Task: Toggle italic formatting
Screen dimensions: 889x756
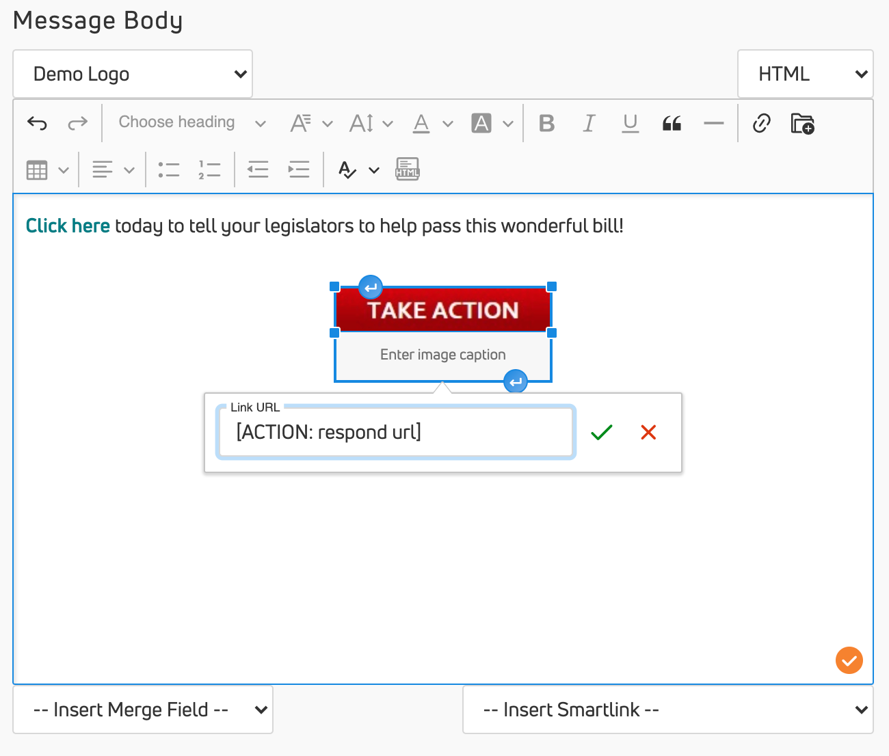Action: coord(588,123)
